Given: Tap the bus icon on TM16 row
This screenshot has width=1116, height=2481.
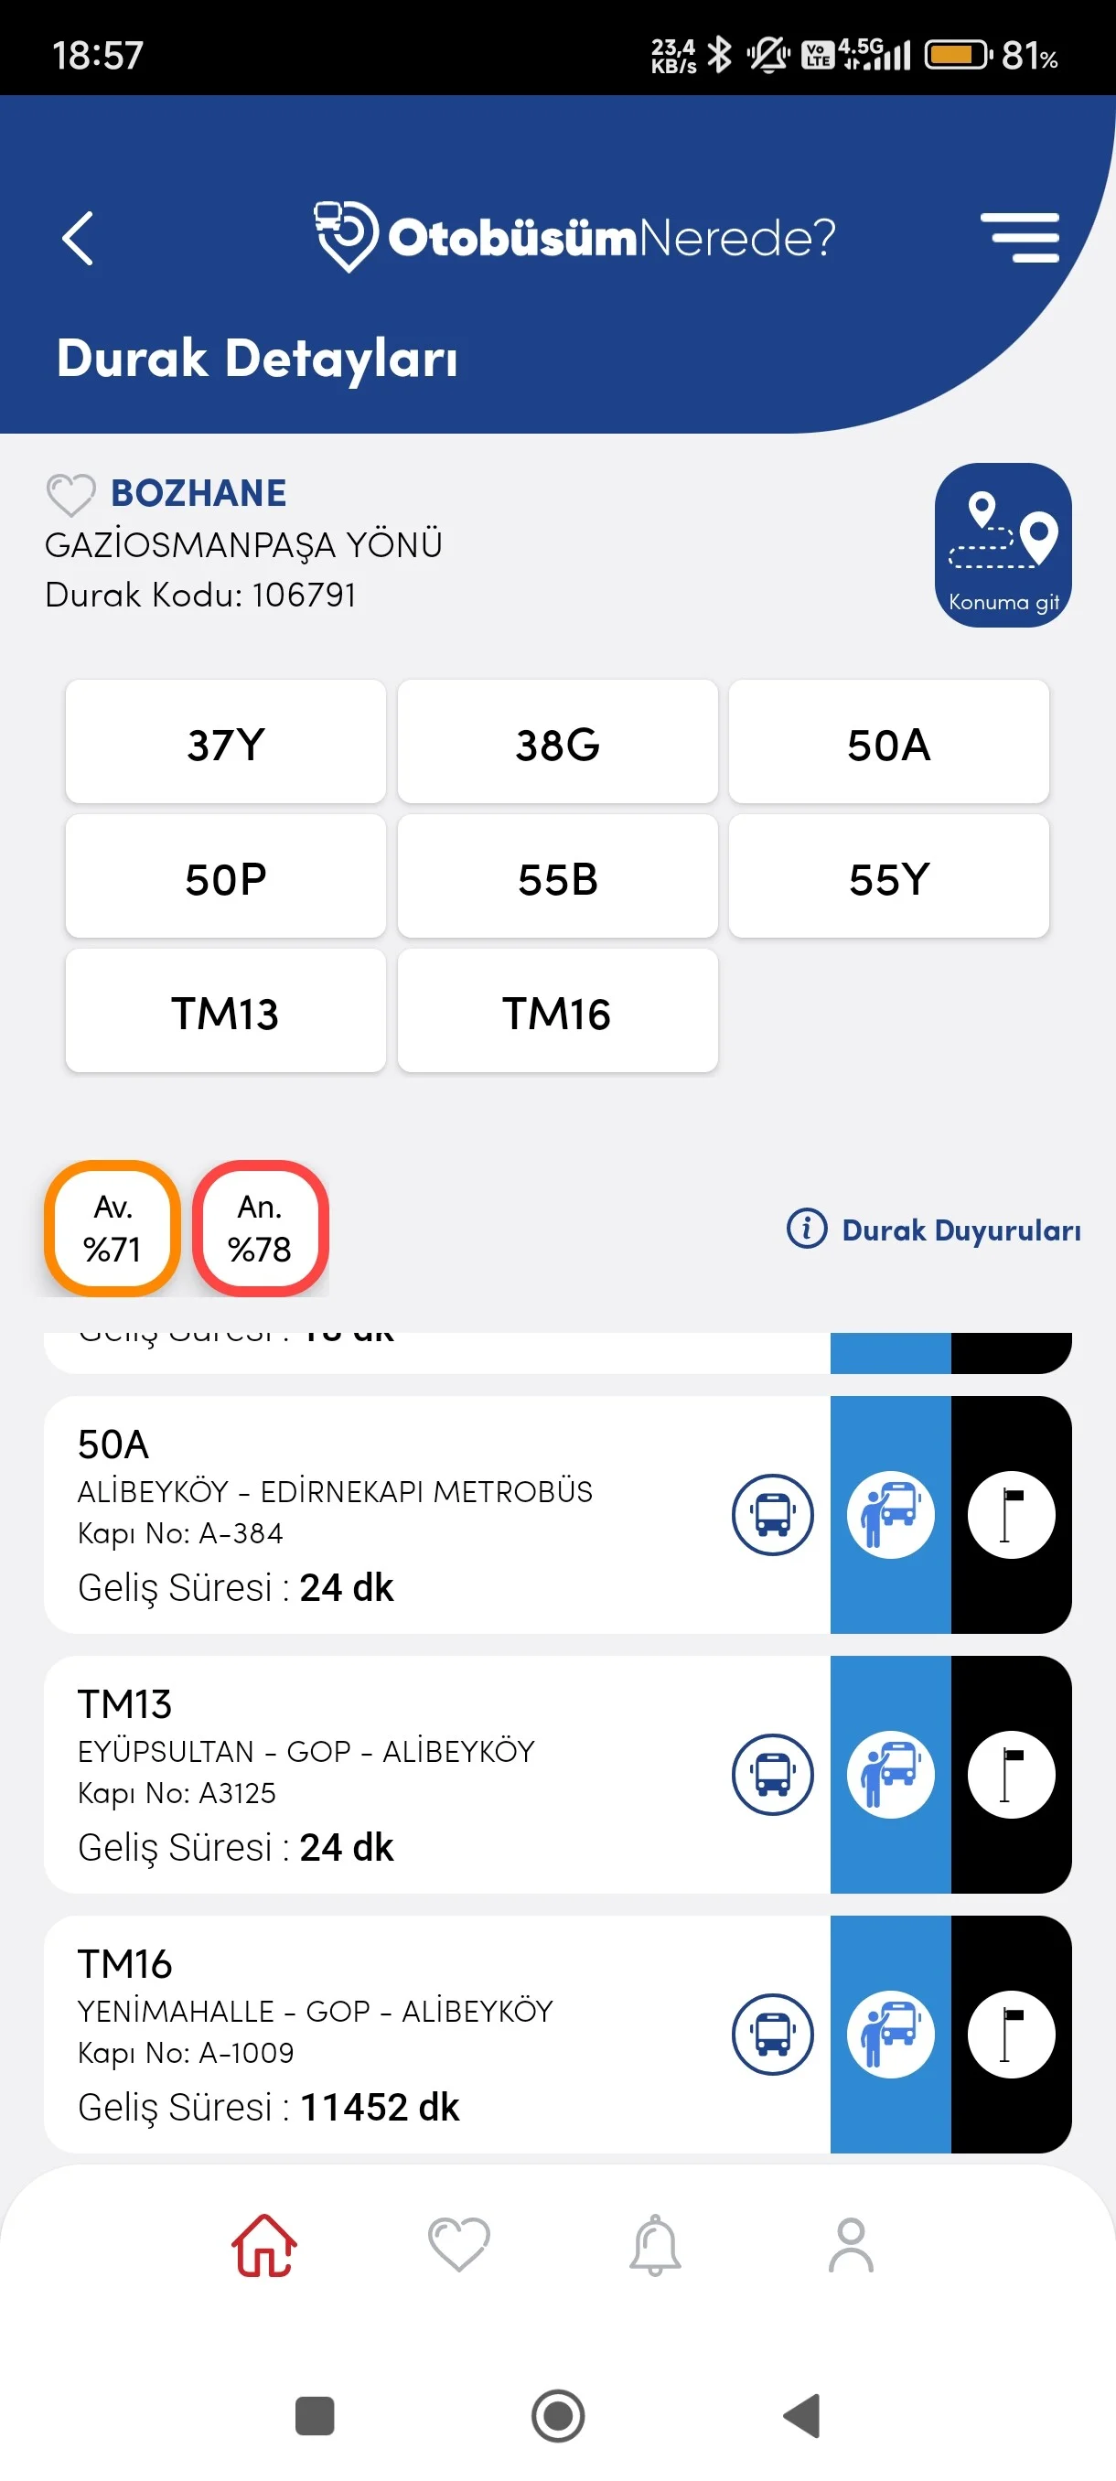Looking at the screenshot, I should (772, 2035).
